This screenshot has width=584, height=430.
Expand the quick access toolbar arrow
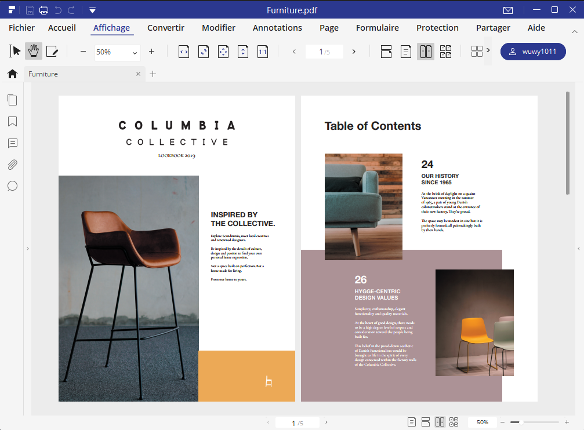click(92, 10)
